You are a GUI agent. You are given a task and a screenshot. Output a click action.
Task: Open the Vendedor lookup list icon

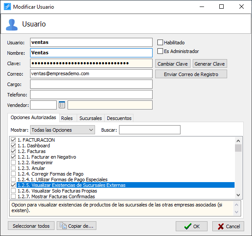(x=62, y=105)
